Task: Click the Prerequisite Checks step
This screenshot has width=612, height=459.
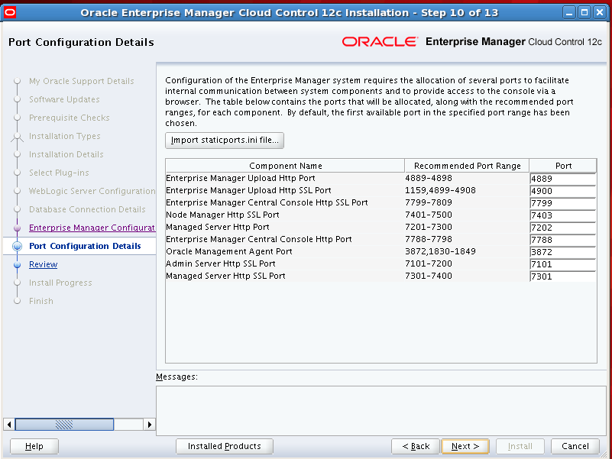Action: click(x=69, y=118)
